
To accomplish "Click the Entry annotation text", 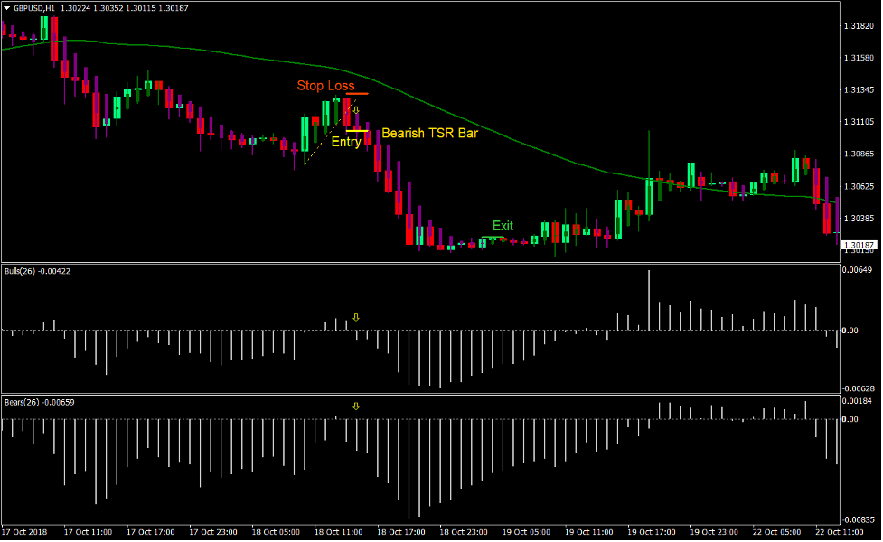I will 346,142.
